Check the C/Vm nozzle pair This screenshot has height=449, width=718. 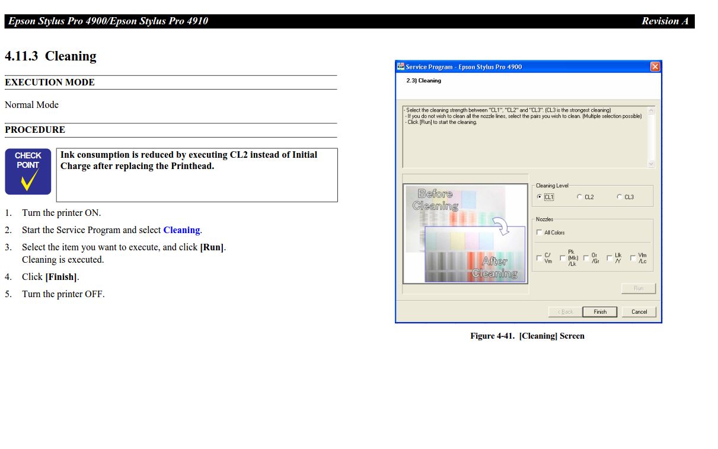[539, 258]
